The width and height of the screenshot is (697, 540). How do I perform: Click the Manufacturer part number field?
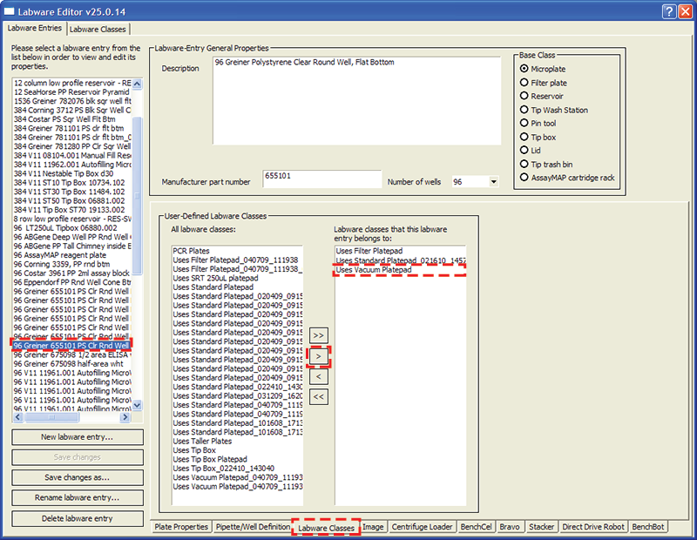321,179
